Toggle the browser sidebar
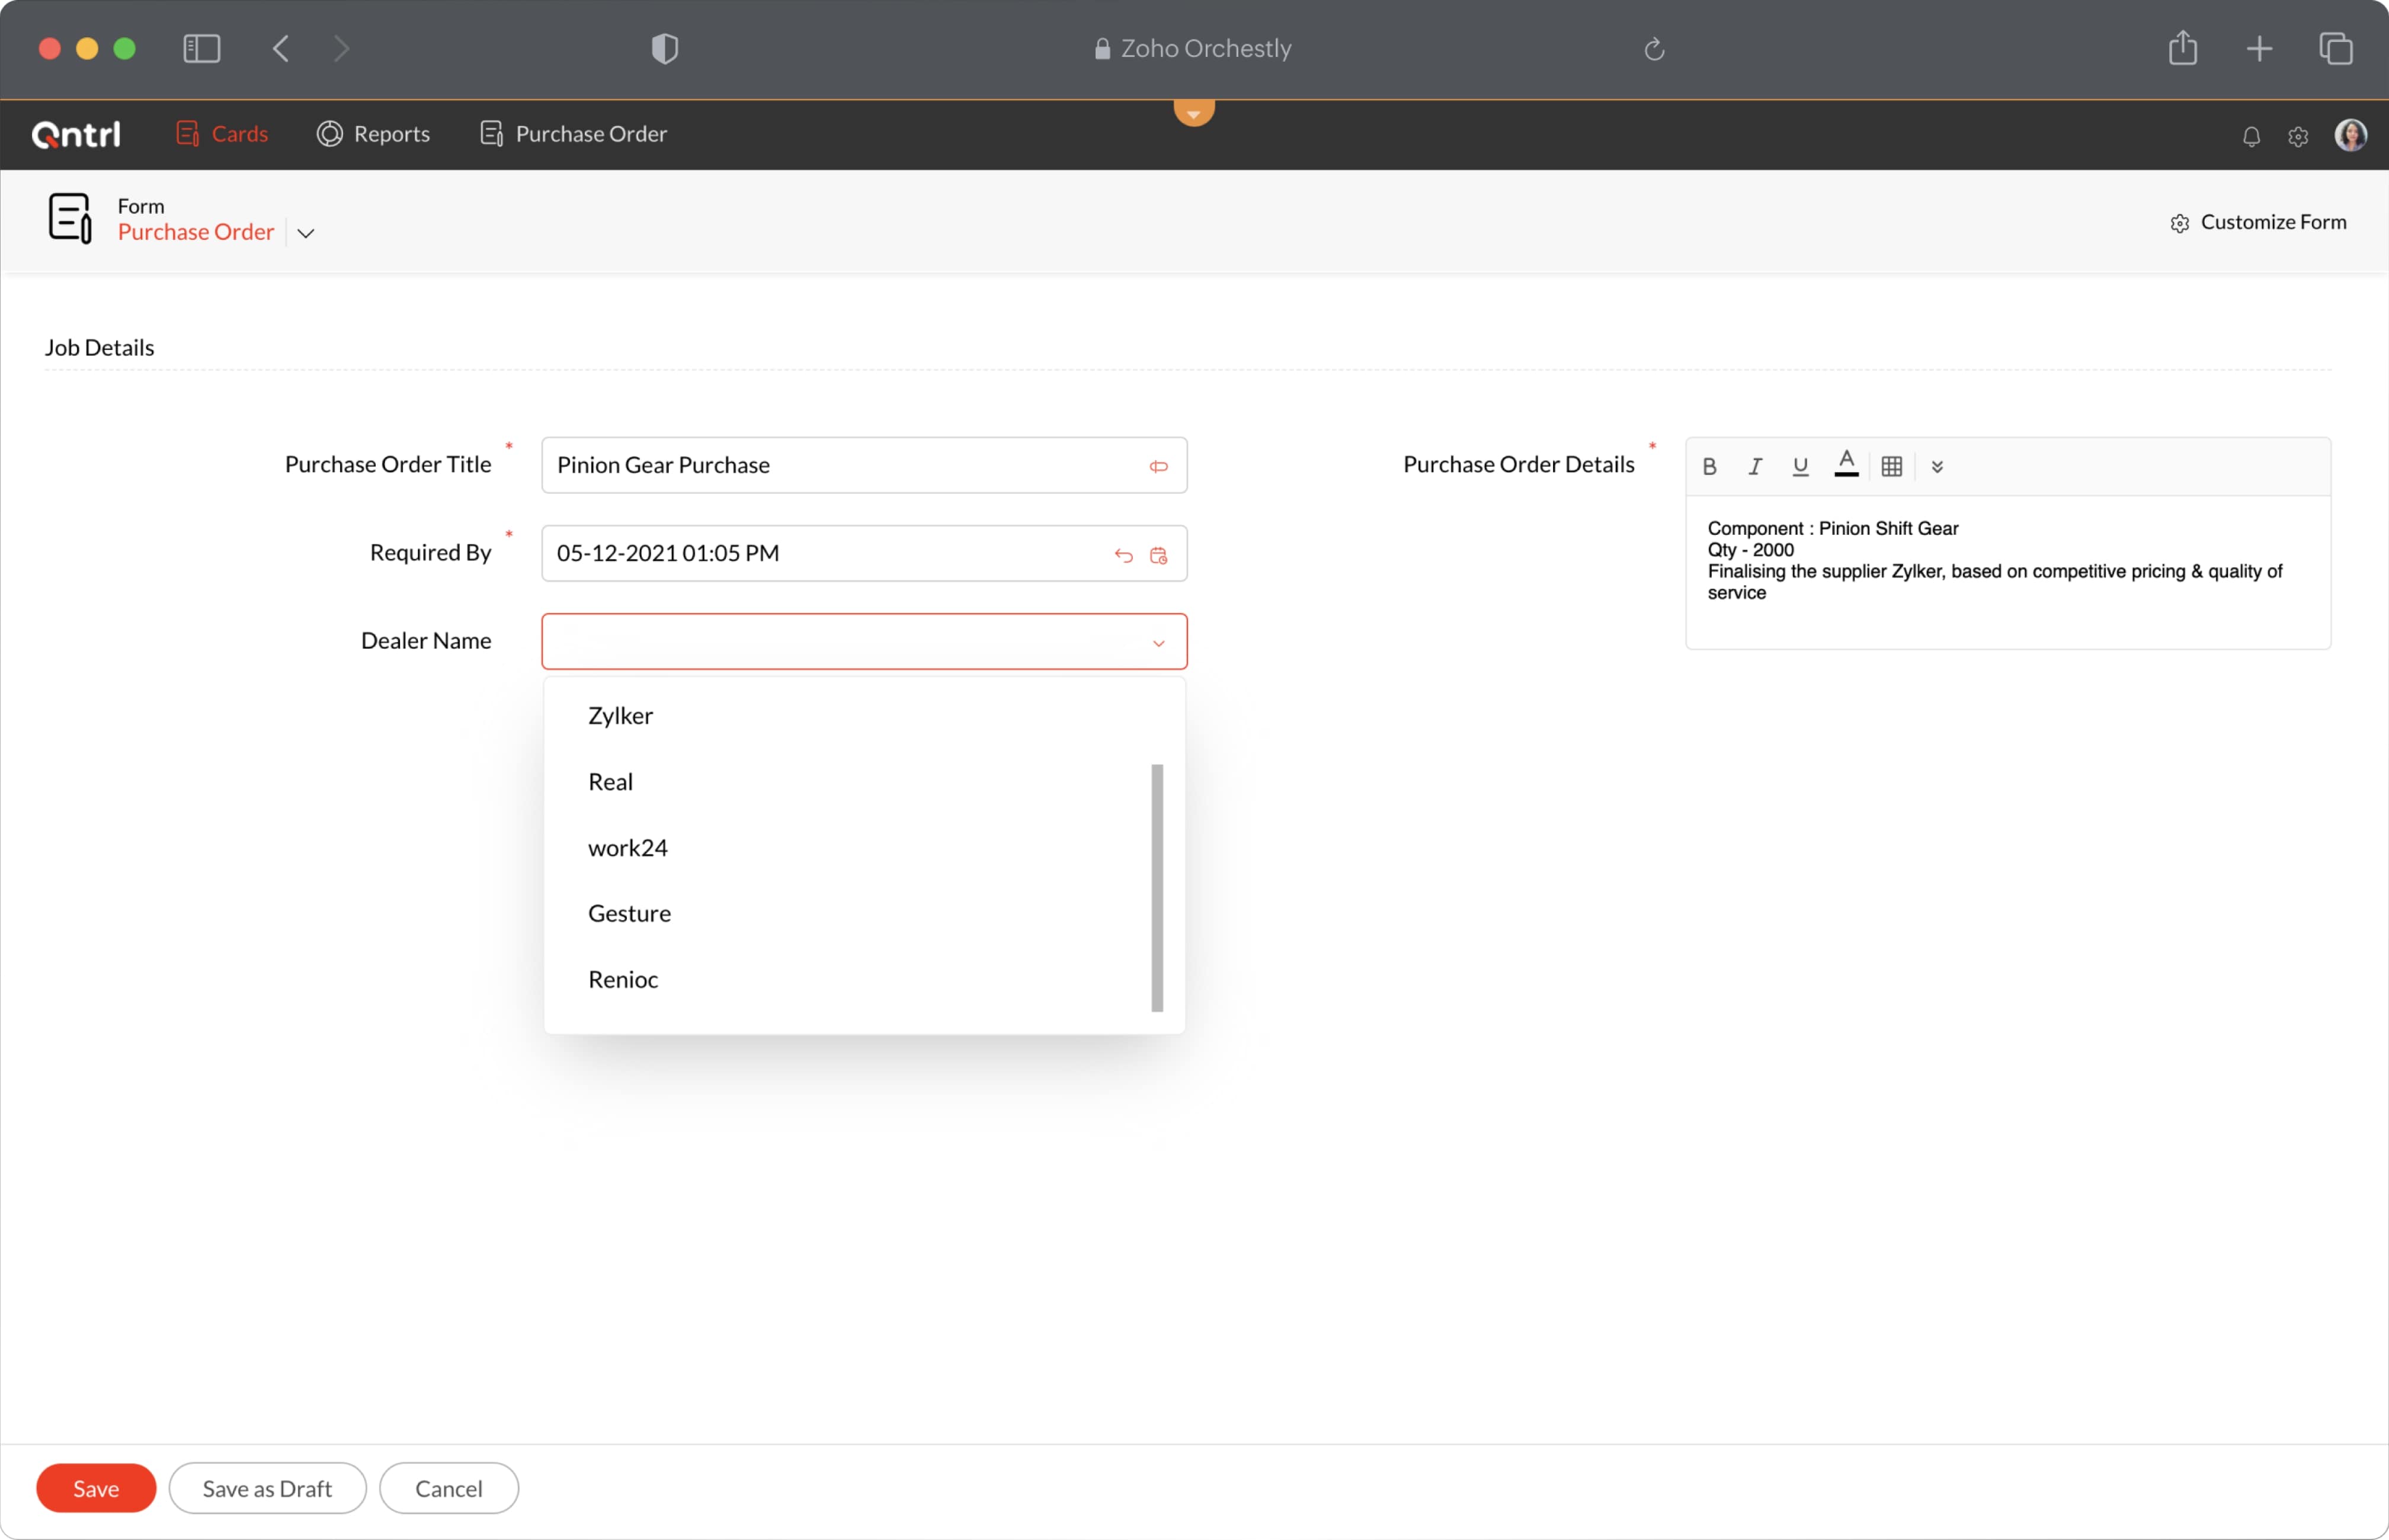 coord(201,48)
